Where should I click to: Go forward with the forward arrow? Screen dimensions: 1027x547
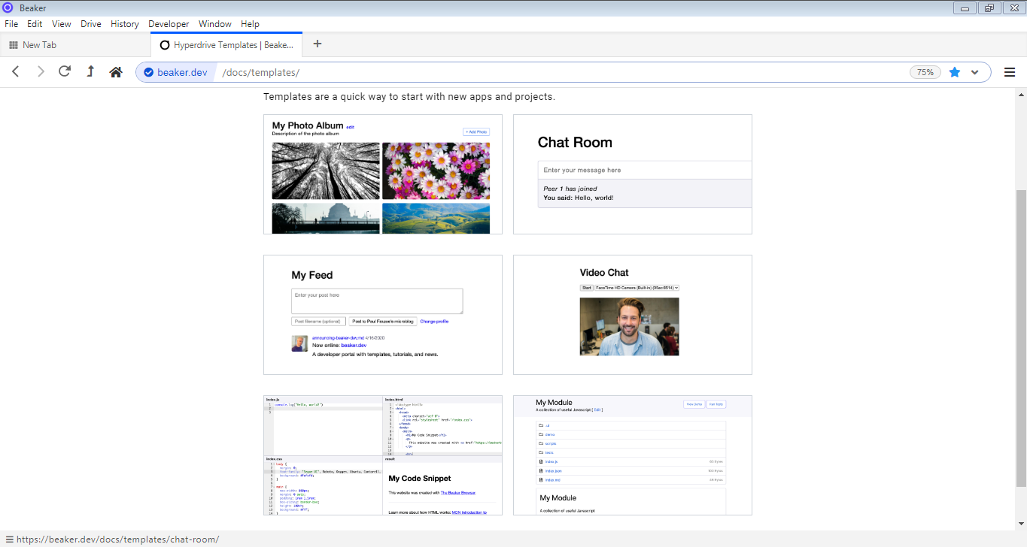tap(41, 72)
